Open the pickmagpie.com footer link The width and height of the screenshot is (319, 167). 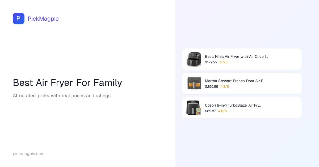click(x=28, y=154)
